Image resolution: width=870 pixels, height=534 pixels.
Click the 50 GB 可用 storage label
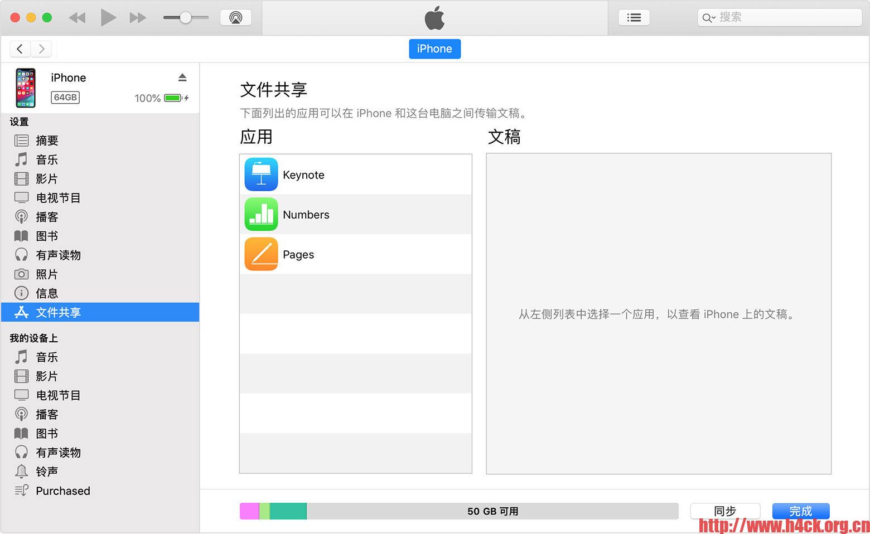tap(493, 511)
